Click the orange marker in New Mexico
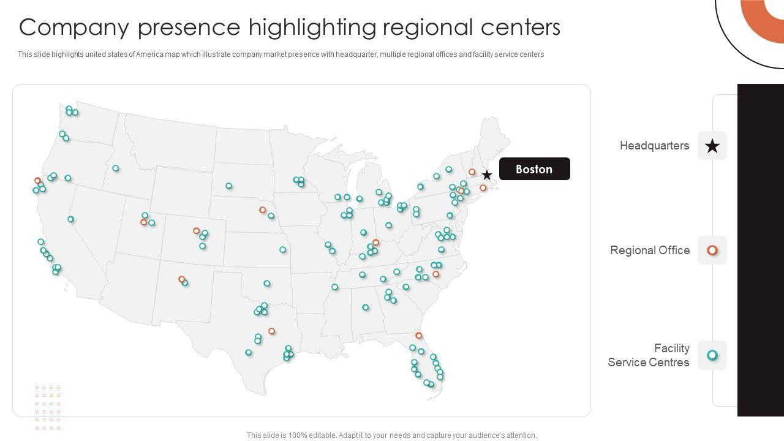 182,279
